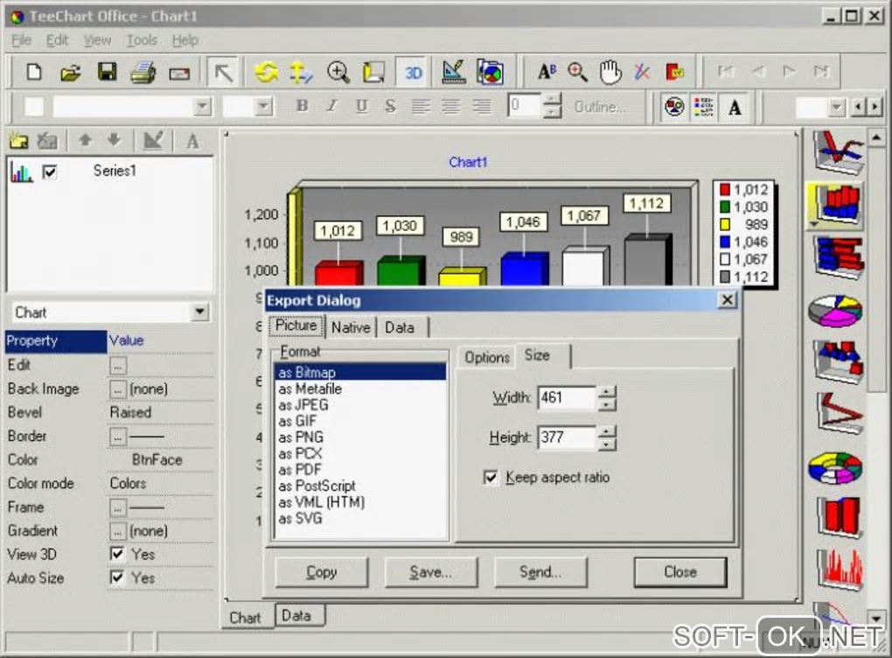Toggle the 3D view toolbar button
The width and height of the screenshot is (892, 658).
pos(413,73)
